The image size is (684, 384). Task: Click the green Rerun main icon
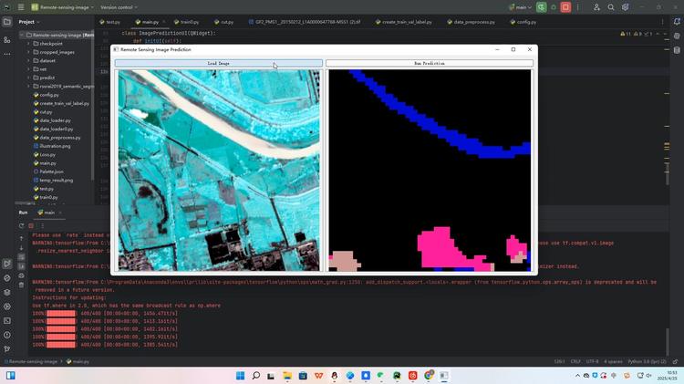[542, 7]
